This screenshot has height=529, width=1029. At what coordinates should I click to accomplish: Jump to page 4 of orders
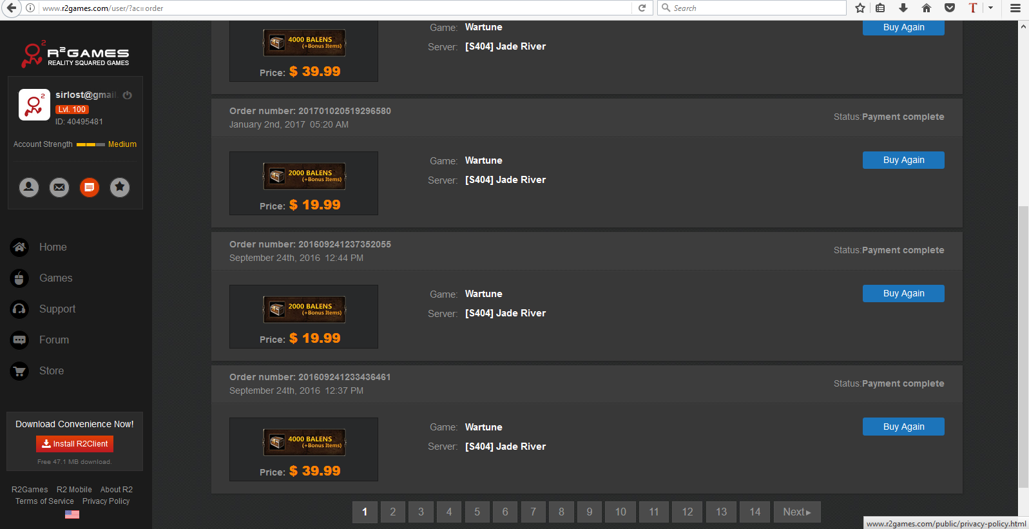point(449,512)
